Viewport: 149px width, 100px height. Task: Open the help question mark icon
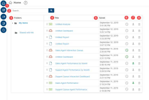click(x=26, y=3)
